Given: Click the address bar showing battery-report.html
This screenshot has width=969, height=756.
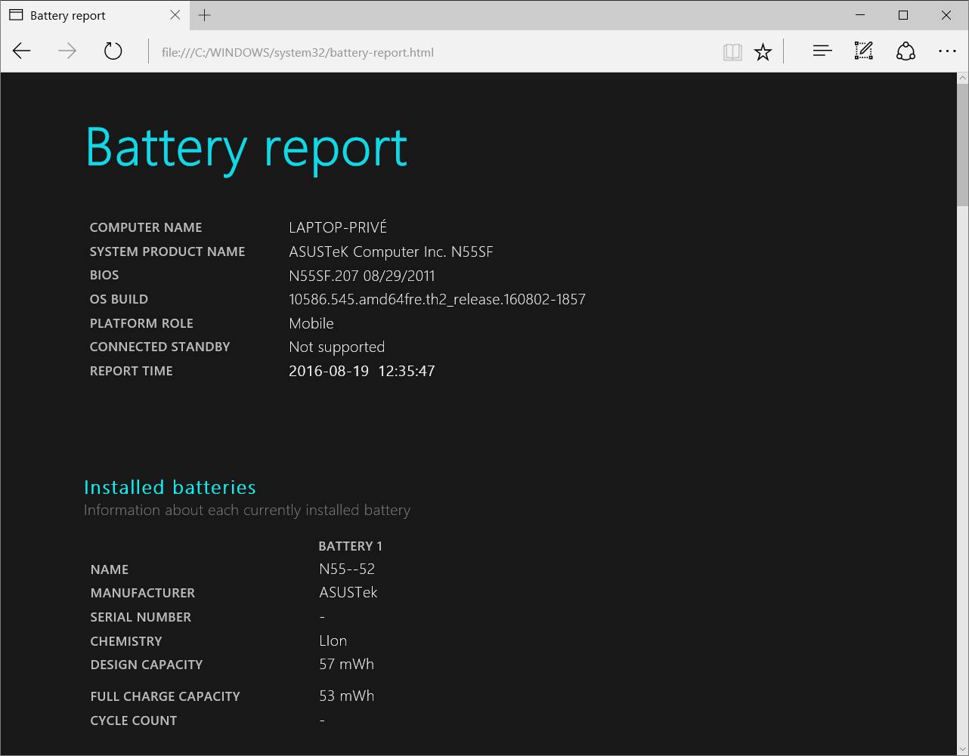Looking at the screenshot, I should (x=431, y=52).
